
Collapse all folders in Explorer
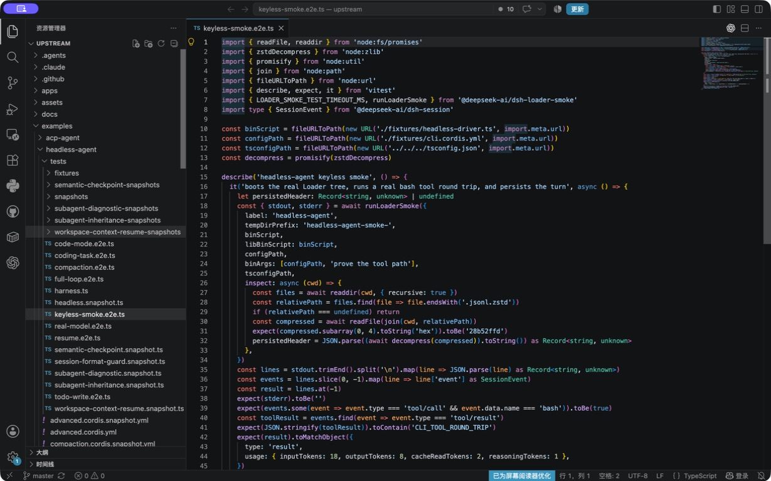click(x=174, y=44)
